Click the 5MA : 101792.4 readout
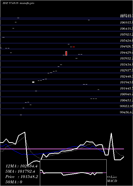 [x=20, y=171]
